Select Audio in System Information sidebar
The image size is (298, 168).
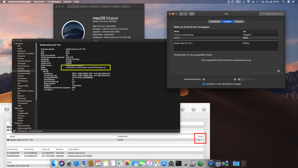[x=20, y=49]
